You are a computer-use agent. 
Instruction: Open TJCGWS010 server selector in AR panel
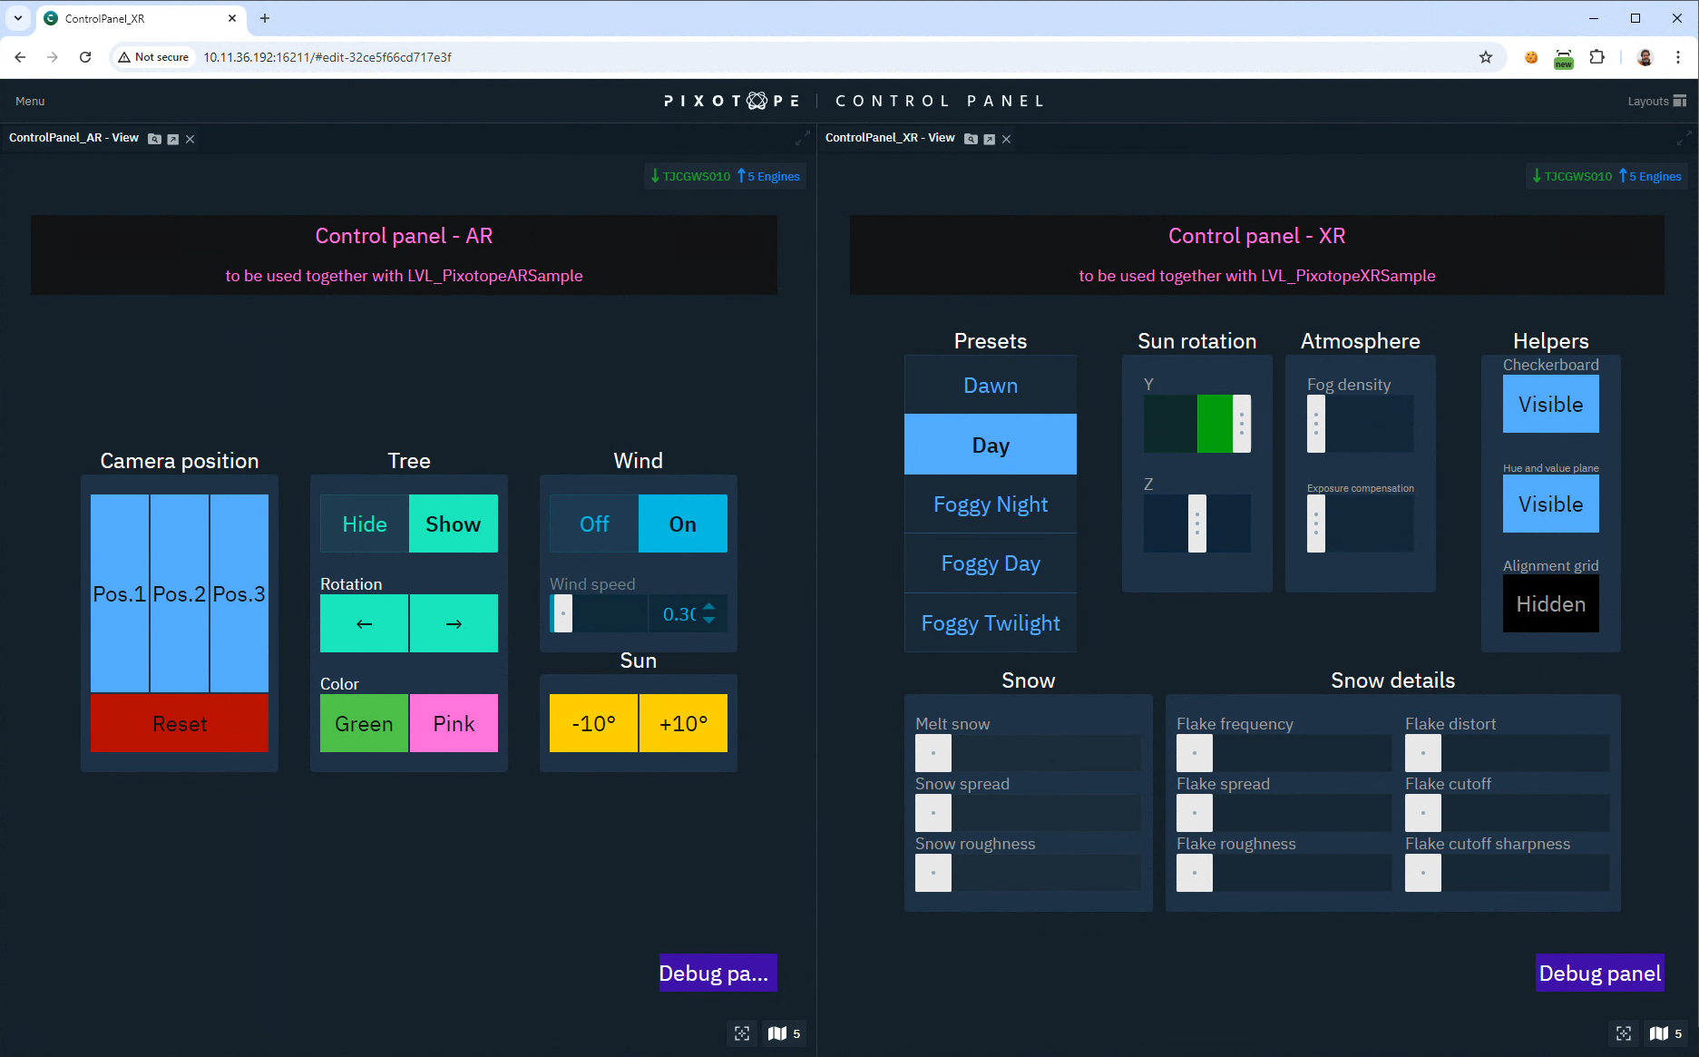[691, 176]
